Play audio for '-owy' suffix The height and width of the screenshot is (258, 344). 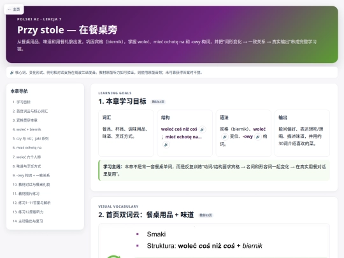(x=258, y=137)
